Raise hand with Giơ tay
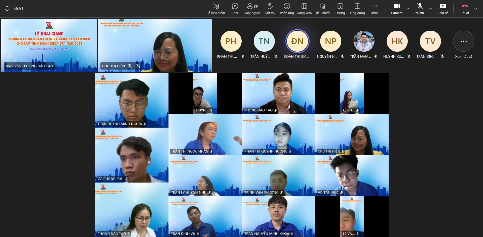This screenshot has height=237, width=483. 270,9
